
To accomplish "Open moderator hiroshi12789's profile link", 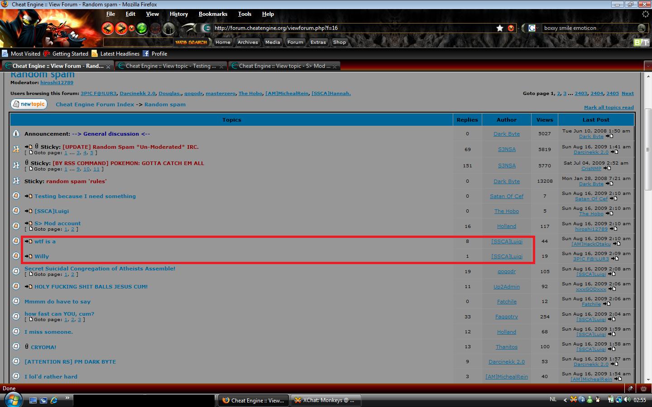I will tap(57, 83).
